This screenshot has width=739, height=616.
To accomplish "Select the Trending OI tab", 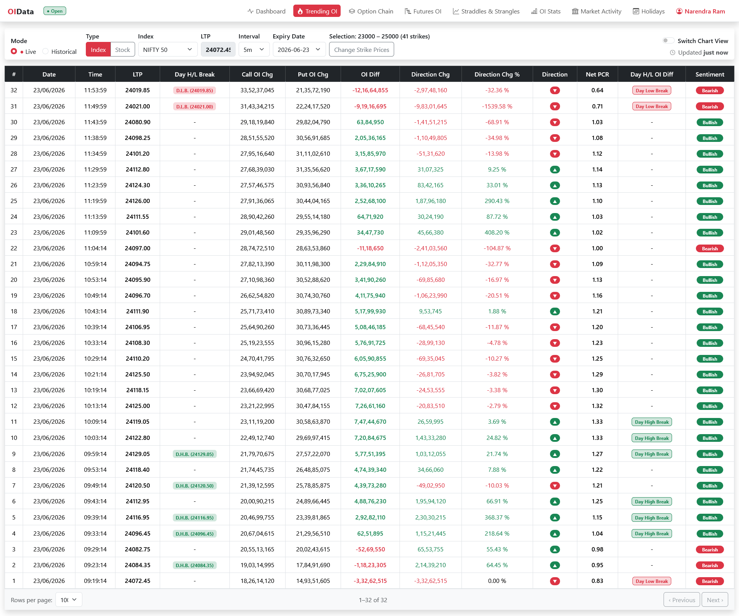I will [x=317, y=11].
